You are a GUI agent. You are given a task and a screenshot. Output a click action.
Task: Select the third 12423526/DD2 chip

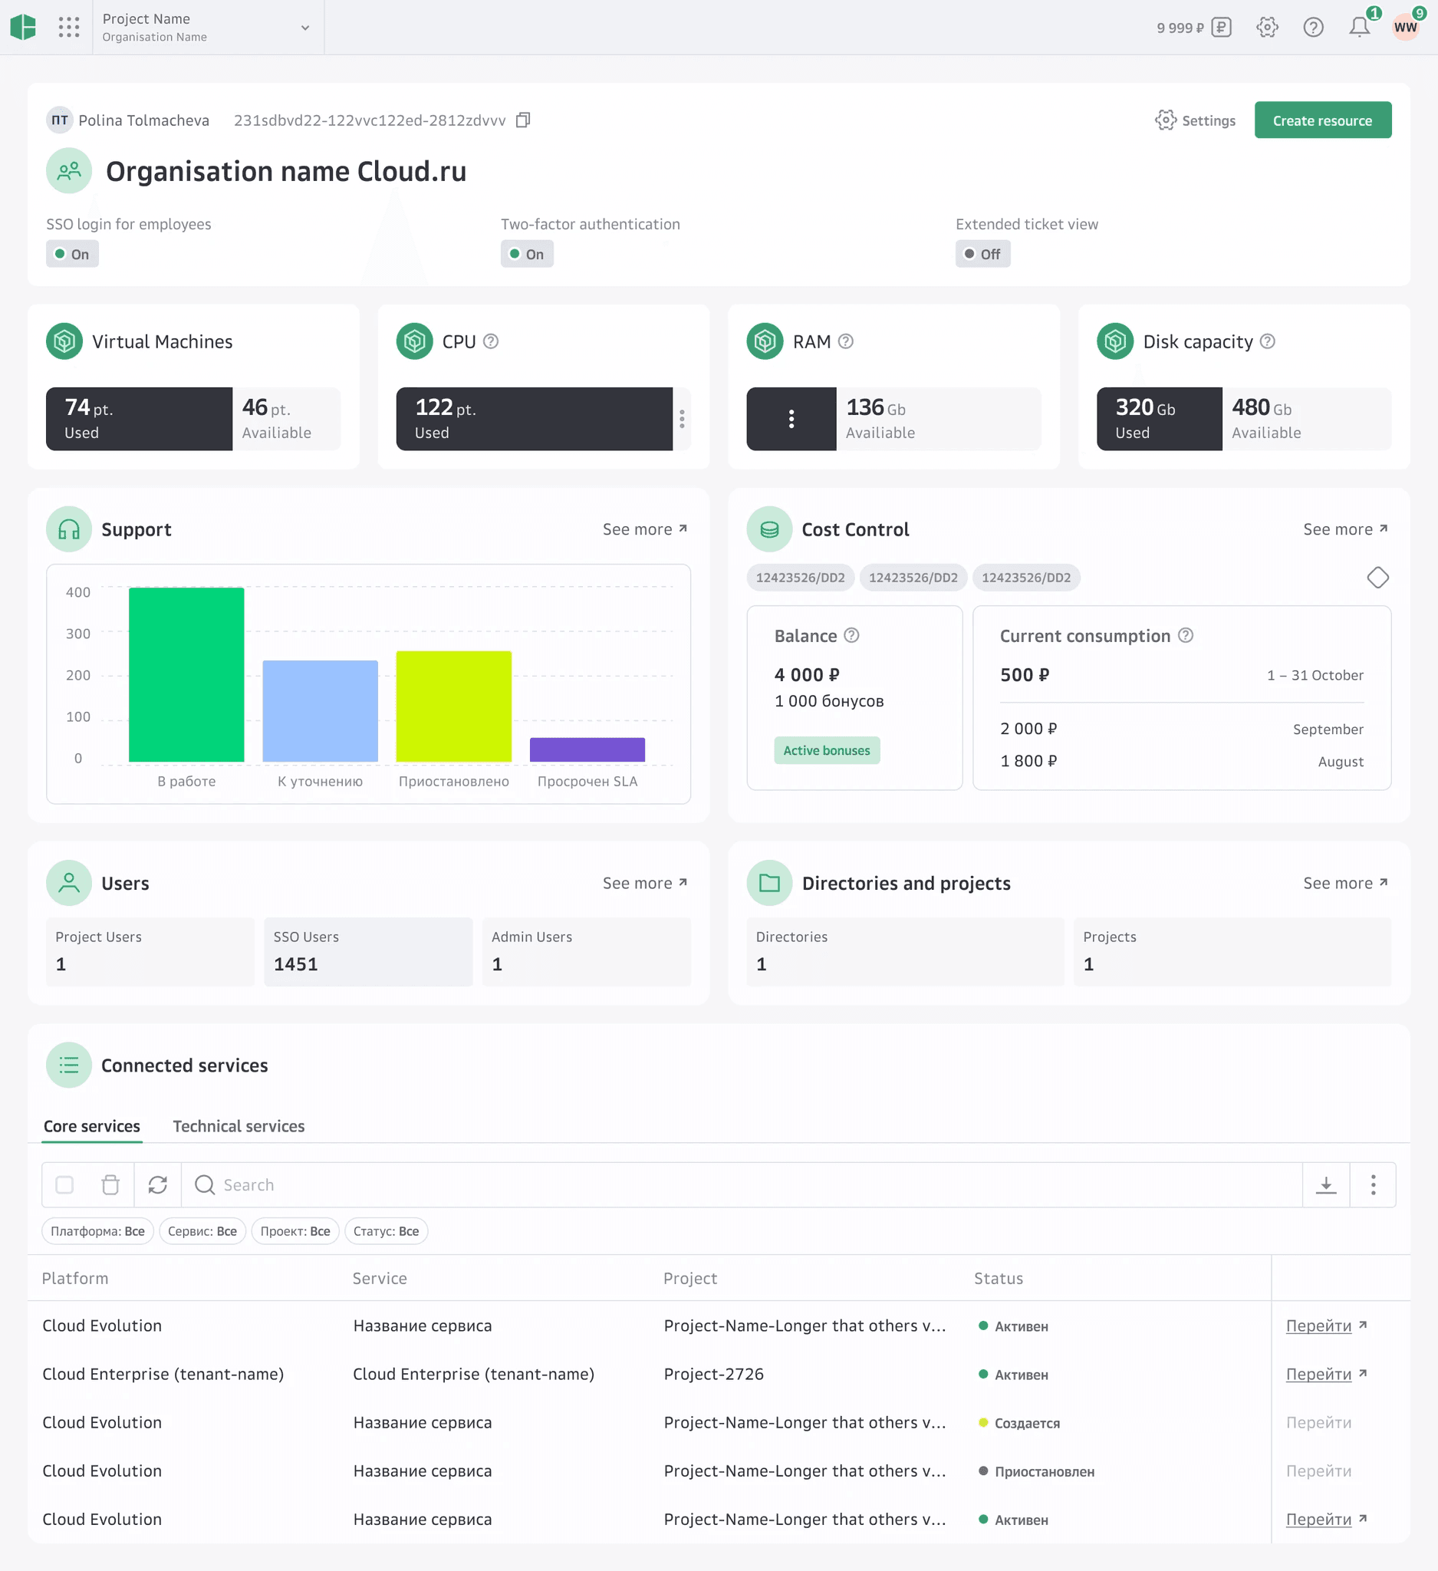(1026, 578)
